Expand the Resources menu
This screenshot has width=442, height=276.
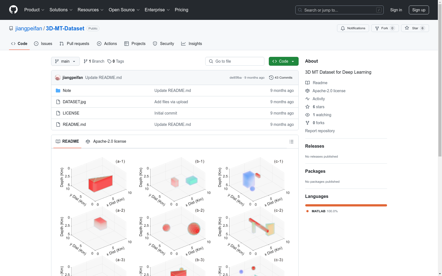click(91, 10)
